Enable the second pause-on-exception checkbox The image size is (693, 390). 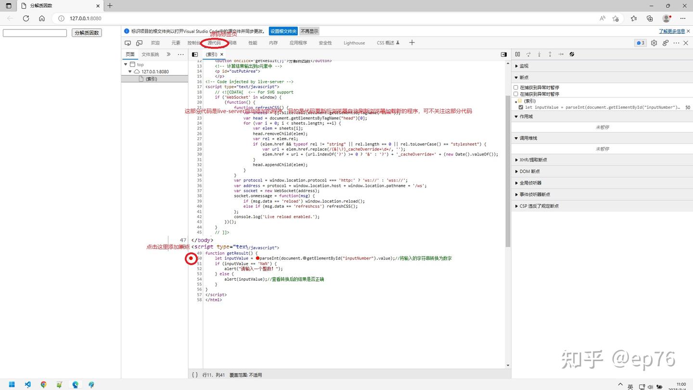[x=516, y=94]
